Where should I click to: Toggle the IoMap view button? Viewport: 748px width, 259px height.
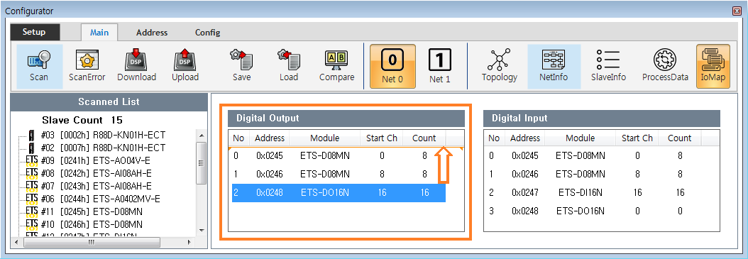pyautogui.click(x=713, y=66)
